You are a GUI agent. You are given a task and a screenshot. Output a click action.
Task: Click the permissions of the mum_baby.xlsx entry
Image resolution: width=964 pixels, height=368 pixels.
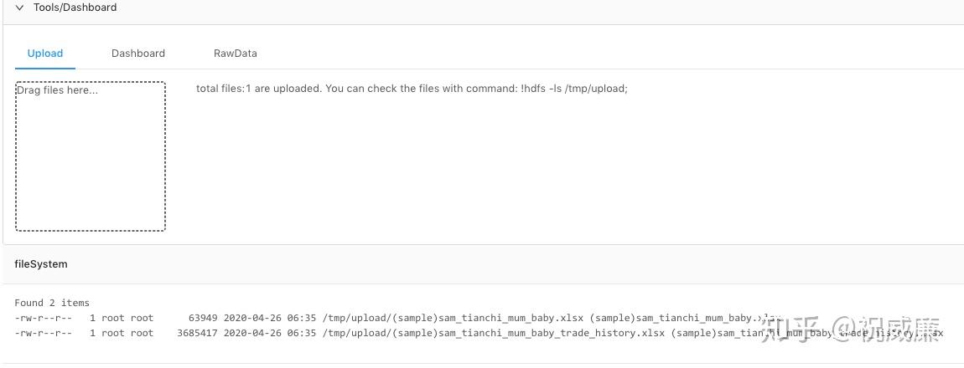43,318
